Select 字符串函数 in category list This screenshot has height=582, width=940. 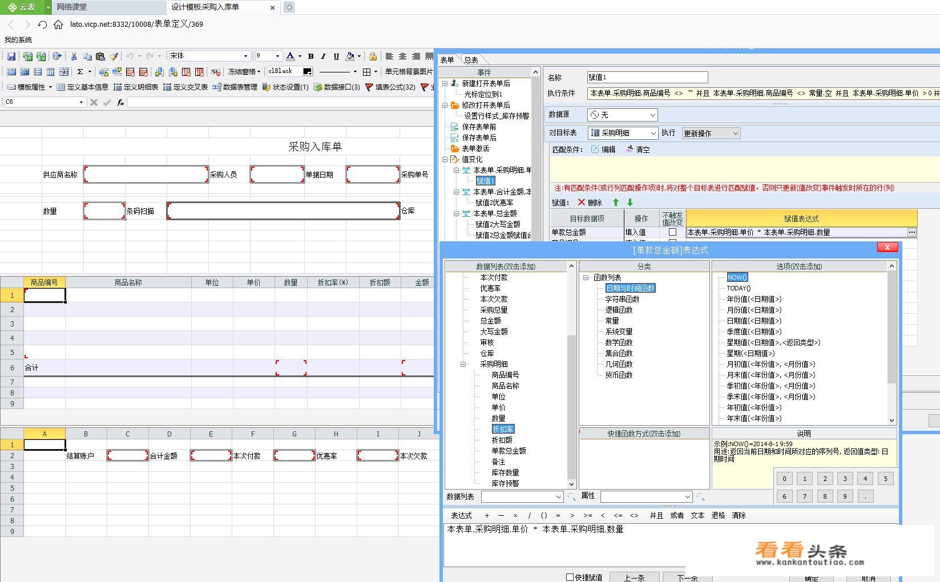click(622, 299)
